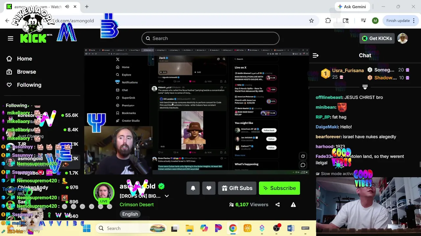Image resolution: width=421 pixels, height=236 pixels.
Task: Expand stream title dropdown chevron
Action: click(x=167, y=196)
